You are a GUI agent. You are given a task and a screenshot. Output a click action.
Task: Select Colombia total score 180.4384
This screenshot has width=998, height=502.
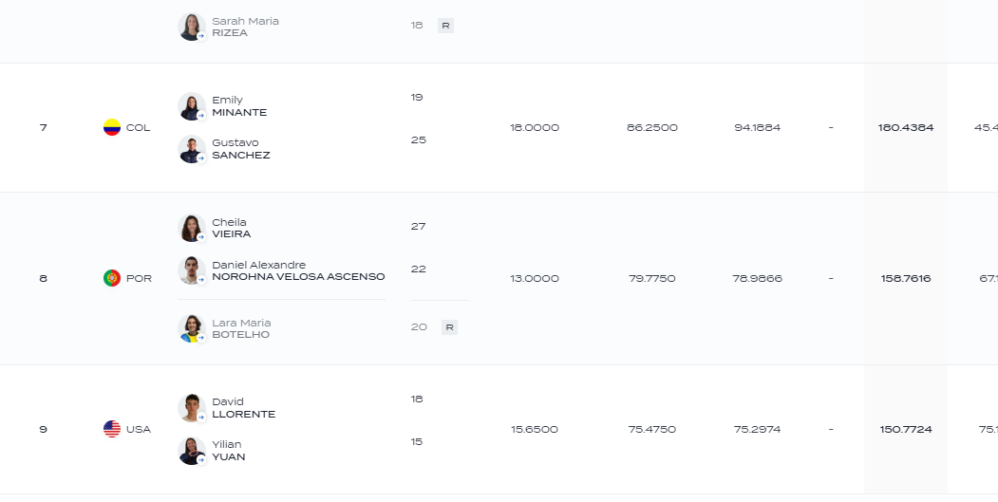[906, 128]
